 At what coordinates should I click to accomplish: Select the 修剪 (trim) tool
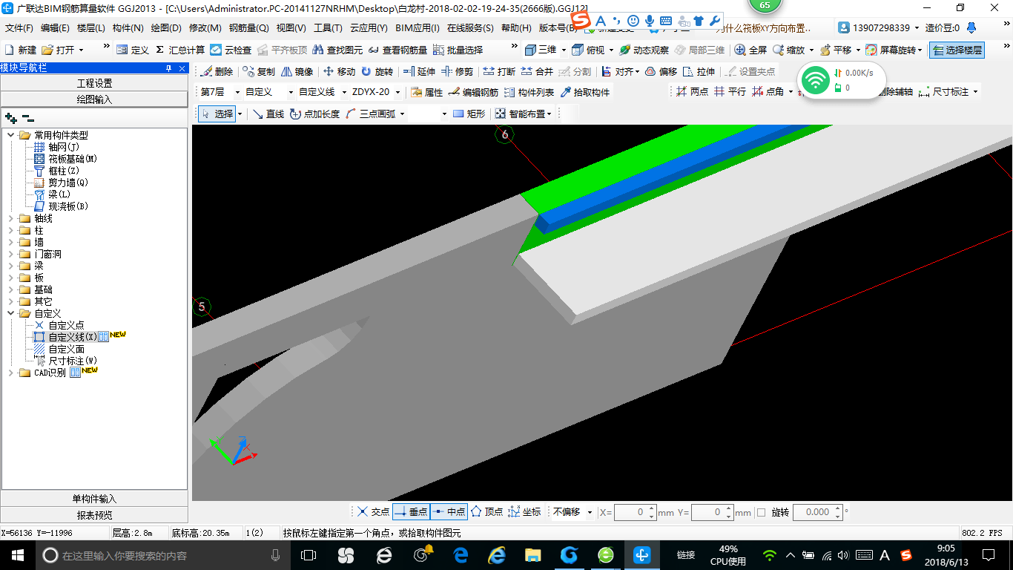point(457,72)
